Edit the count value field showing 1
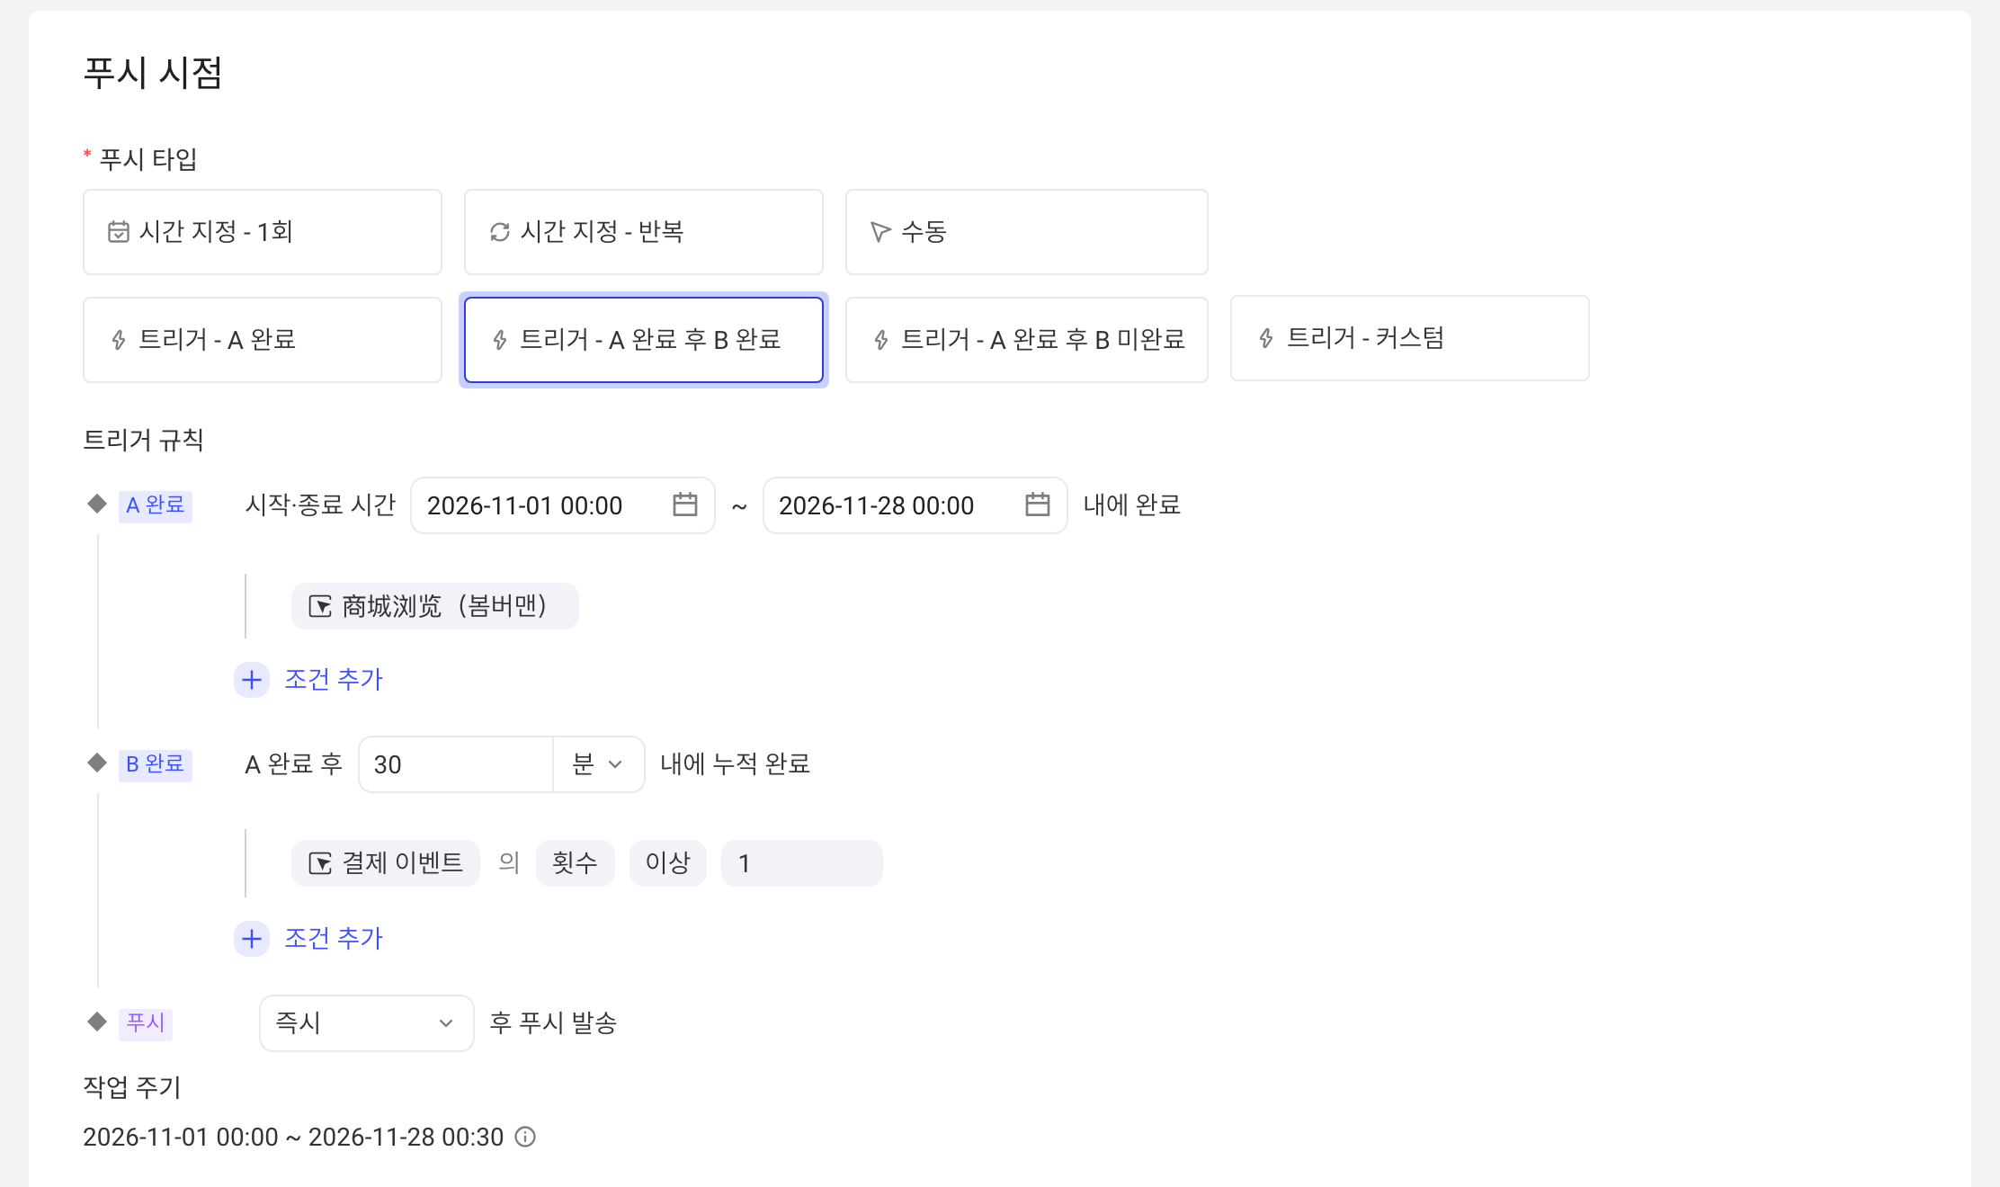 pyautogui.click(x=801, y=863)
